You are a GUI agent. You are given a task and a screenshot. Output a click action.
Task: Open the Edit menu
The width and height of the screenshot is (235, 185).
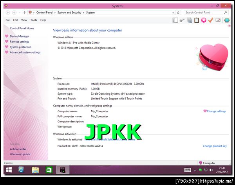point(15,20)
